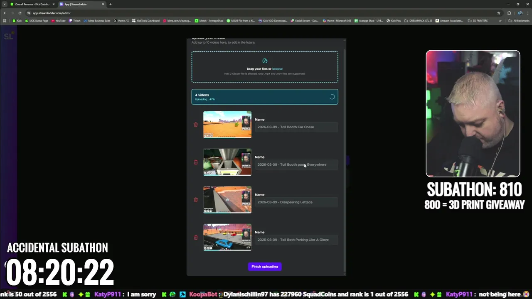The height and width of the screenshot is (299, 532).
Task: Go back in browser history
Action: 5,13
